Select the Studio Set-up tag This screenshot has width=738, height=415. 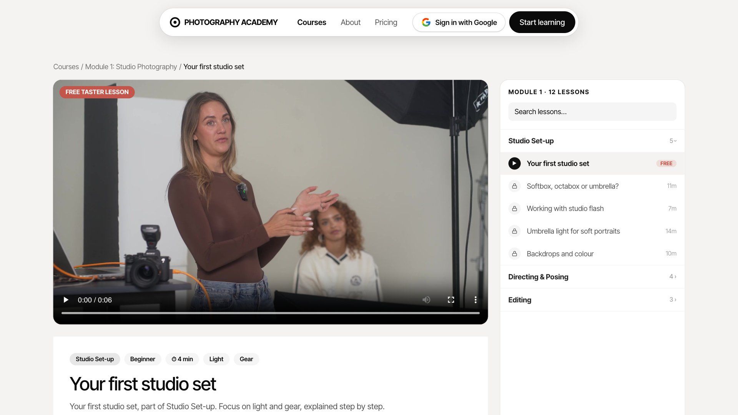click(x=95, y=359)
